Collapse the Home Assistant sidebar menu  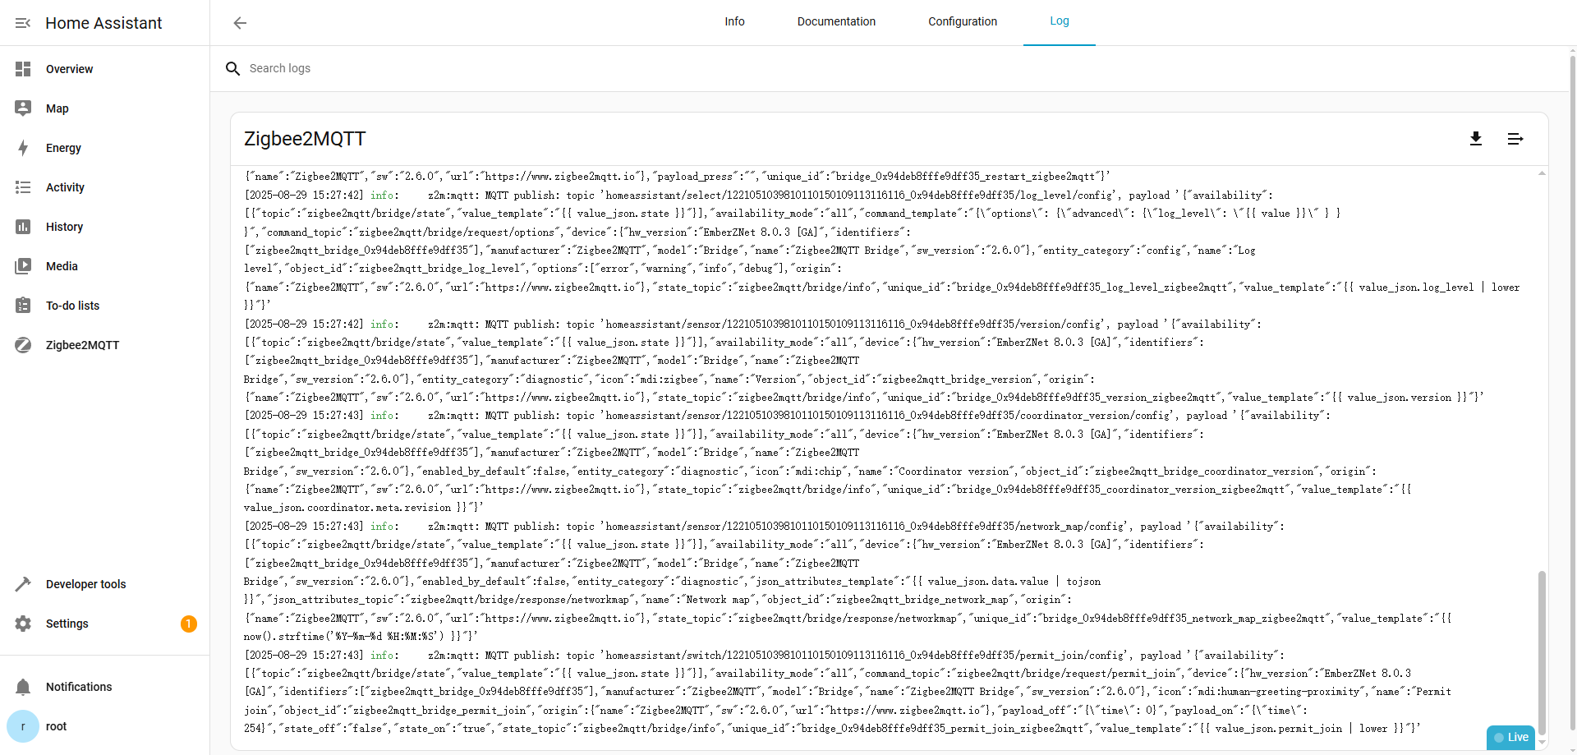coord(23,23)
